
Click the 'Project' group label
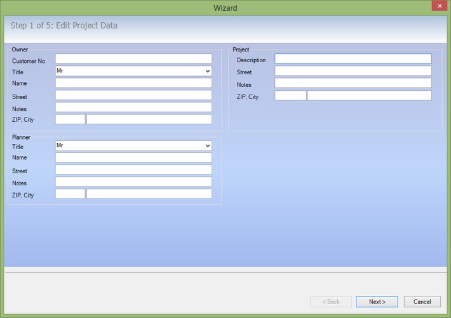[241, 50]
